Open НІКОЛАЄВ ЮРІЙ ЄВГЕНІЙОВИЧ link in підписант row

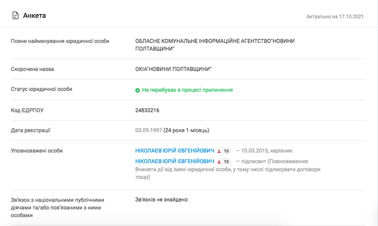click(175, 161)
